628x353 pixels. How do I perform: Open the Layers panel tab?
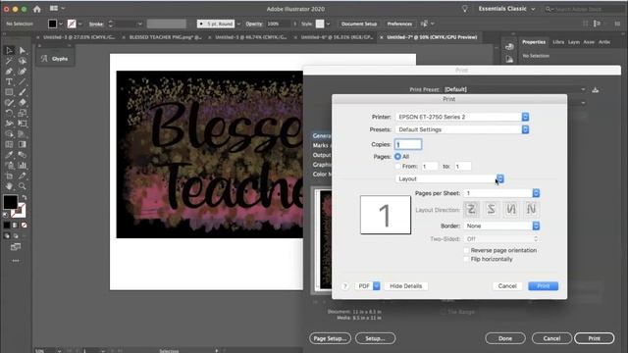tap(573, 42)
